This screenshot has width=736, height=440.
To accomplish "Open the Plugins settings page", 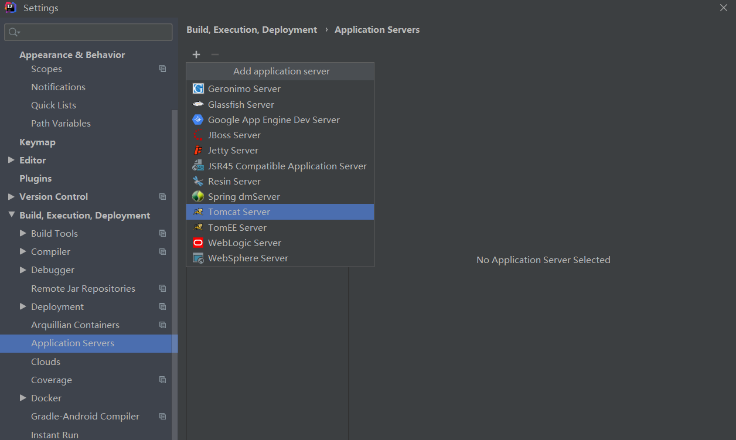I will pos(36,178).
